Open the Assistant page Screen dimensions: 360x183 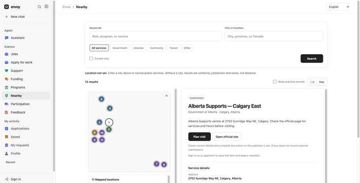(x=26, y=38)
